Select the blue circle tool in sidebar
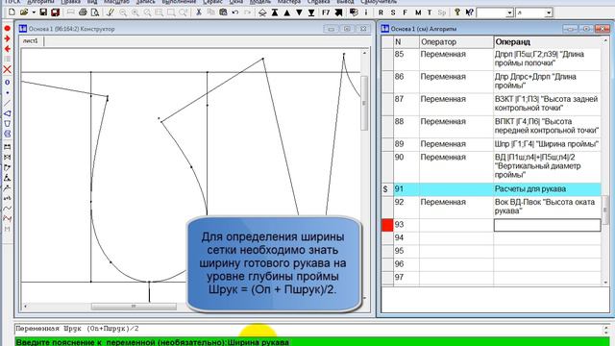 [x=7, y=83]
